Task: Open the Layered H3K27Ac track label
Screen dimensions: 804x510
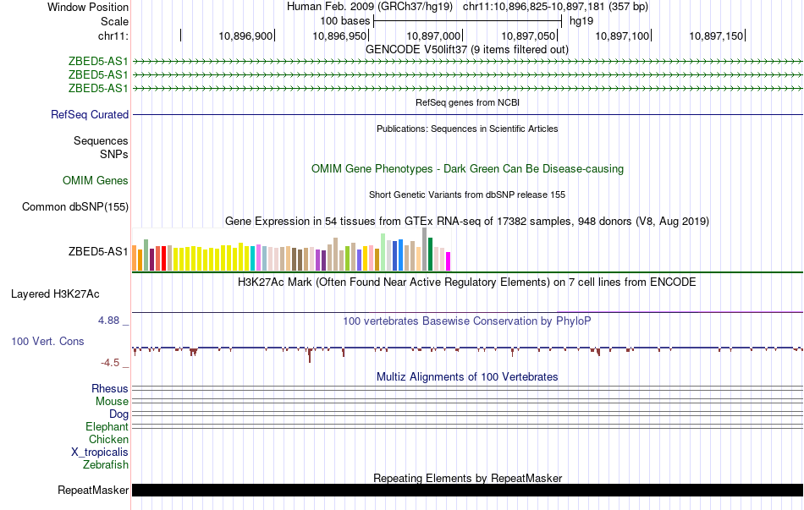Action: (x=55, y=293)
